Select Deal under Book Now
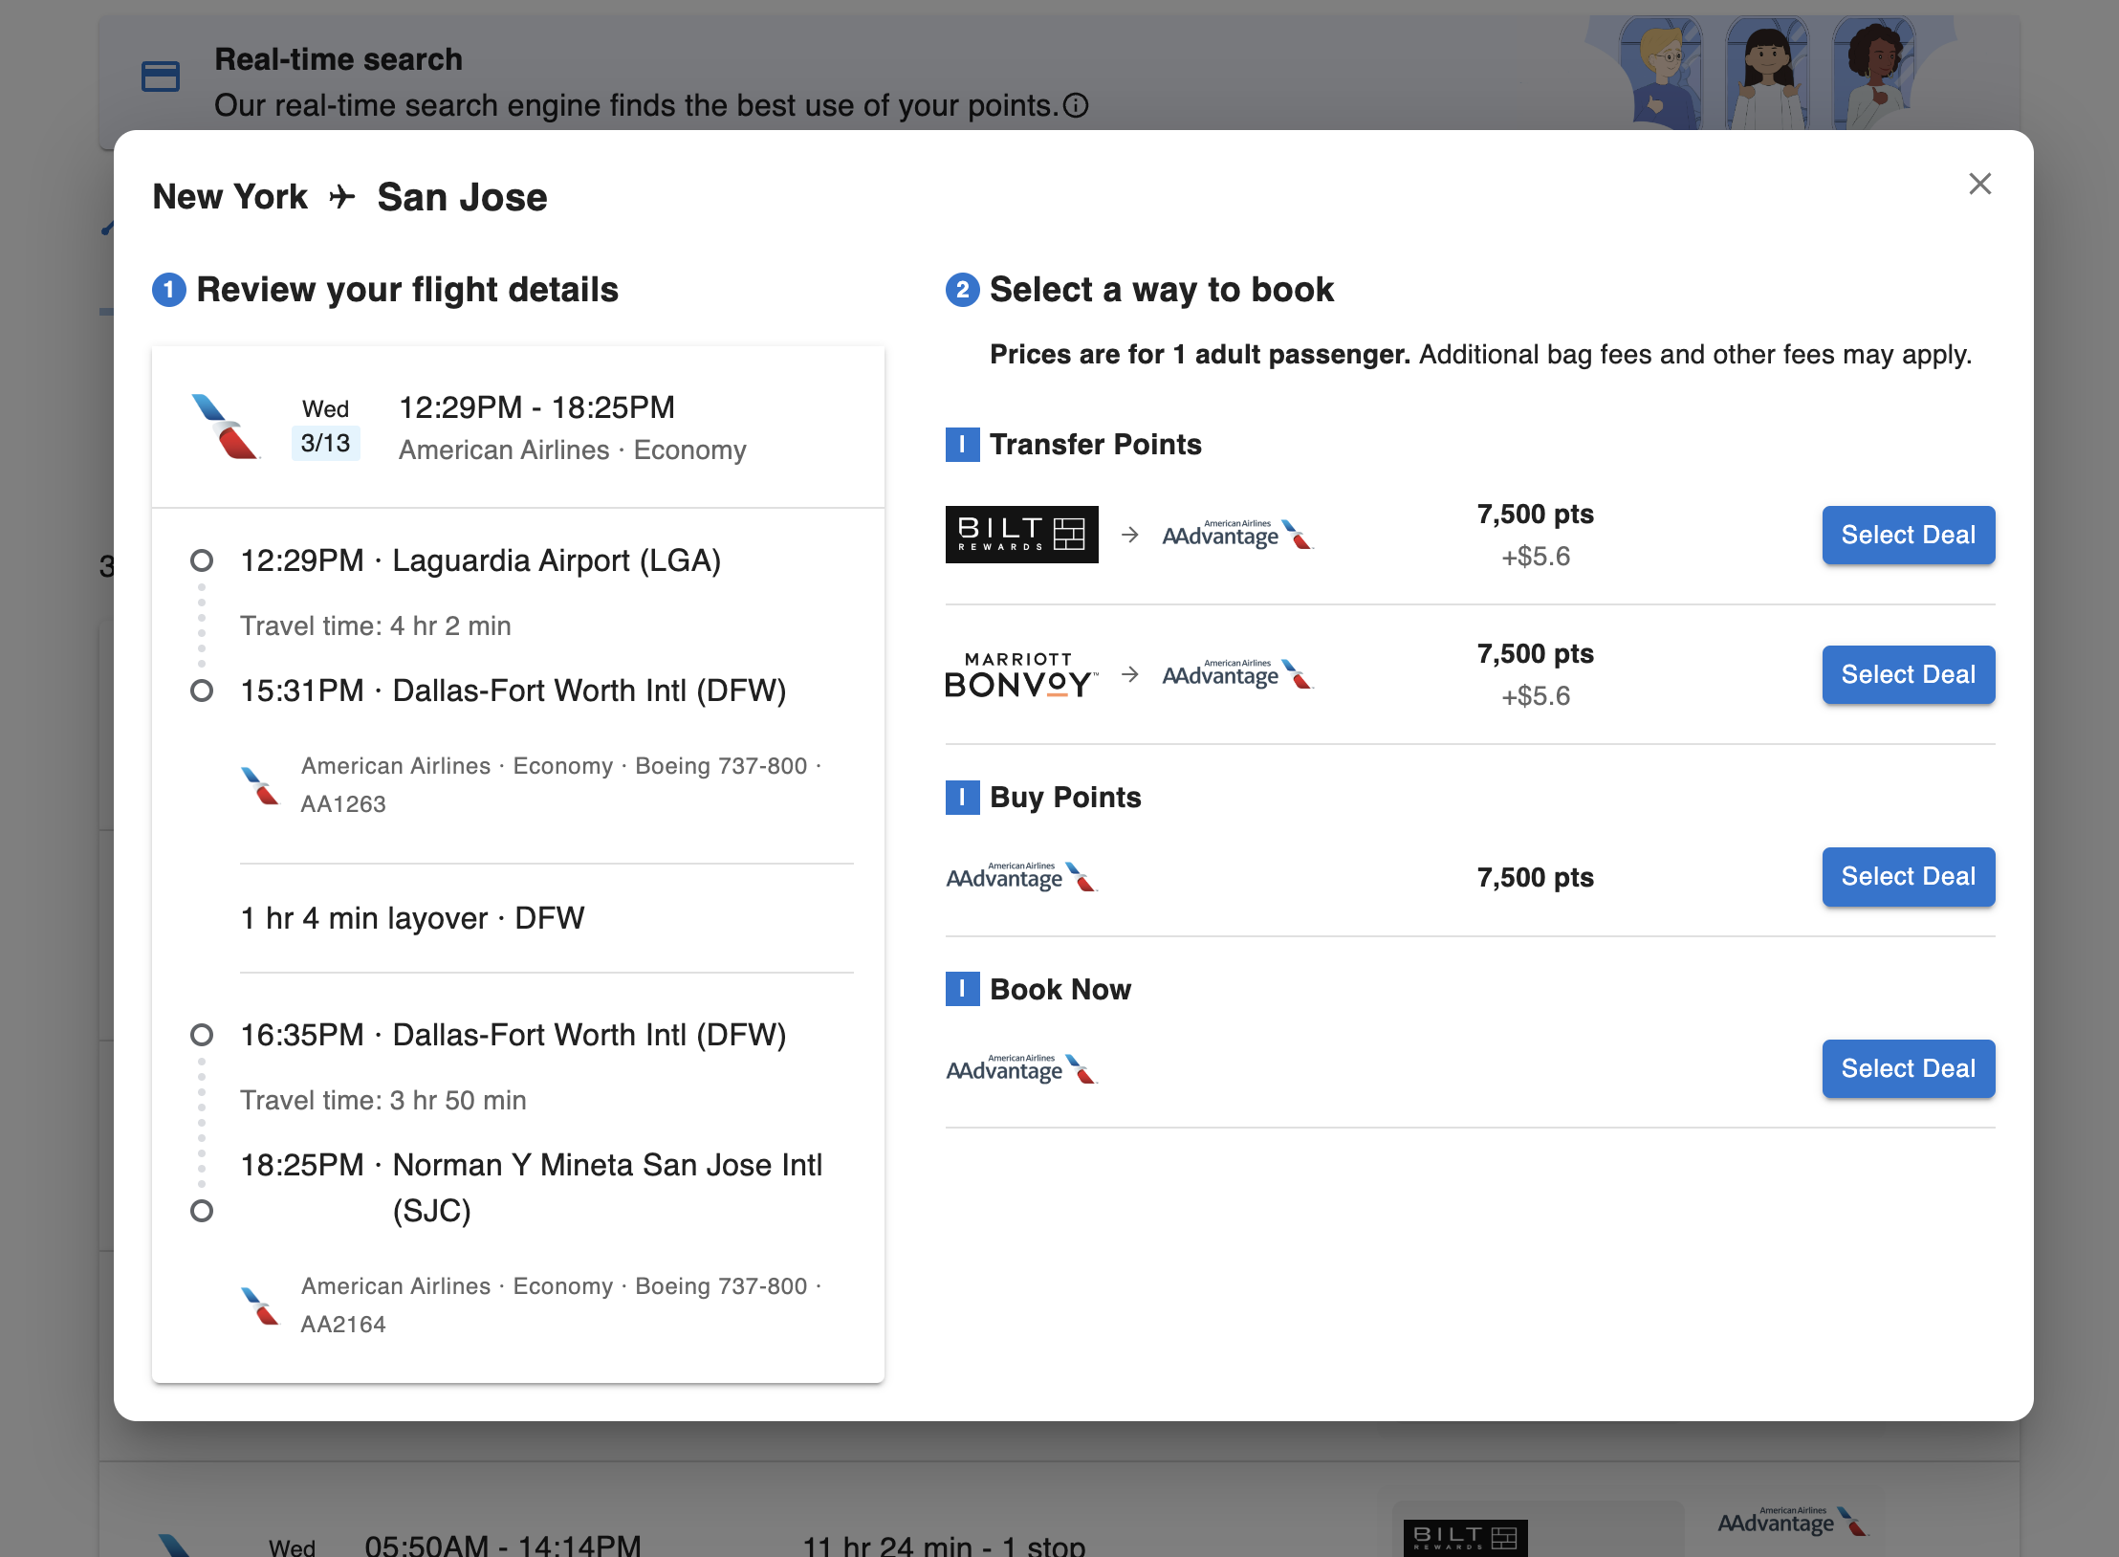This screenshot has height=1557, width=2119. 1907,1068
